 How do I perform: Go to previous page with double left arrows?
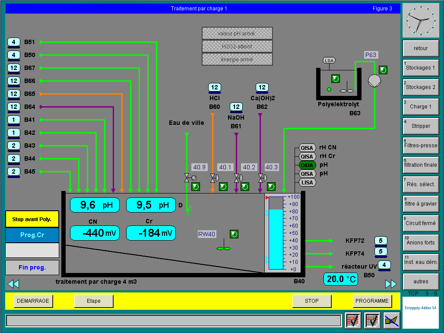pos(13,284)
